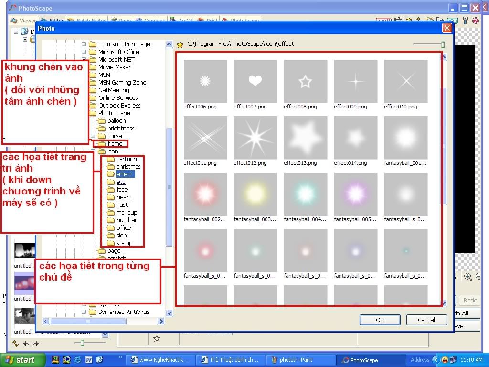
Task: Select the effect012.png starburst icon
Action: point(255,138)
